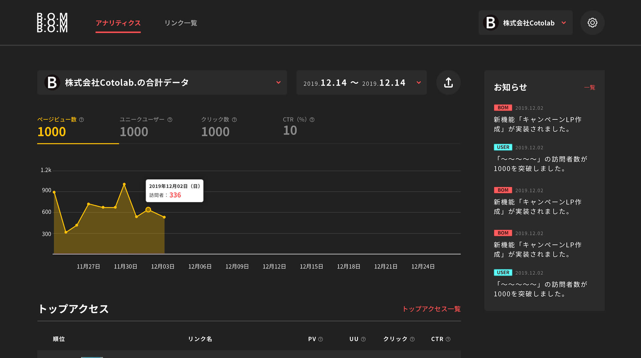Click トップアクセス heading

(73, 309)
